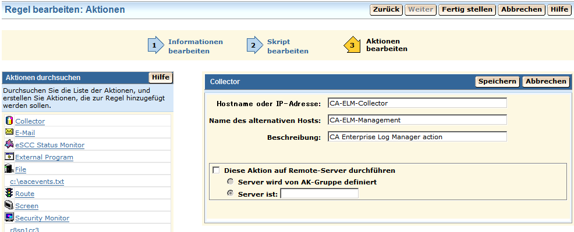This screenshot has height=232, width=574.
Task: Open the c:\eacevents.txt file entry
Action: [x=37, y=182]
